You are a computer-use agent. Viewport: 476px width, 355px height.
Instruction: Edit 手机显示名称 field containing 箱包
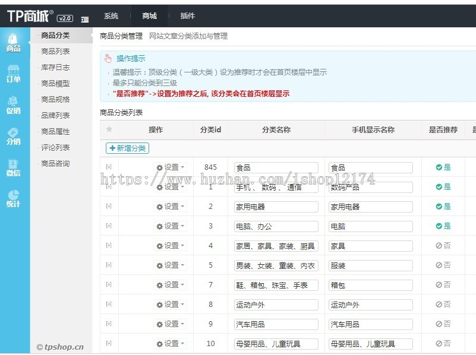[371, 286]
